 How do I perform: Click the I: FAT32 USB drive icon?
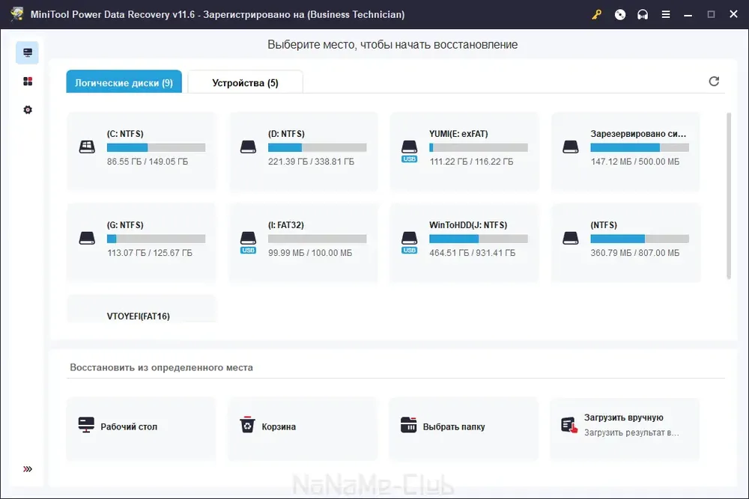(248, 242)
